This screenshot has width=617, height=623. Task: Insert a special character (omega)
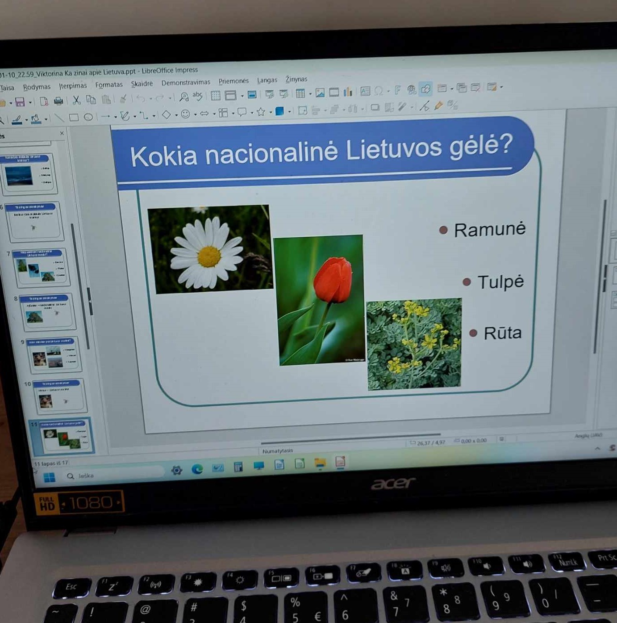click(379, 91)
